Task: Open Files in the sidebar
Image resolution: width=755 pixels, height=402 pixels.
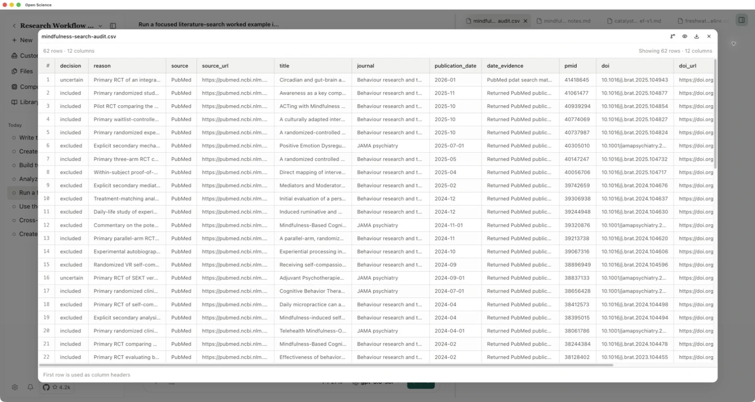Action: [x=22, y=71]
